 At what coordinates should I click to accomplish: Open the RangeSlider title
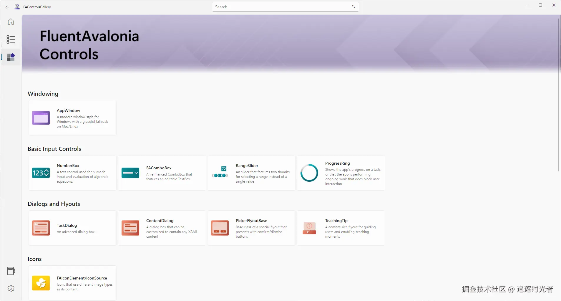(x=247, y=166)
